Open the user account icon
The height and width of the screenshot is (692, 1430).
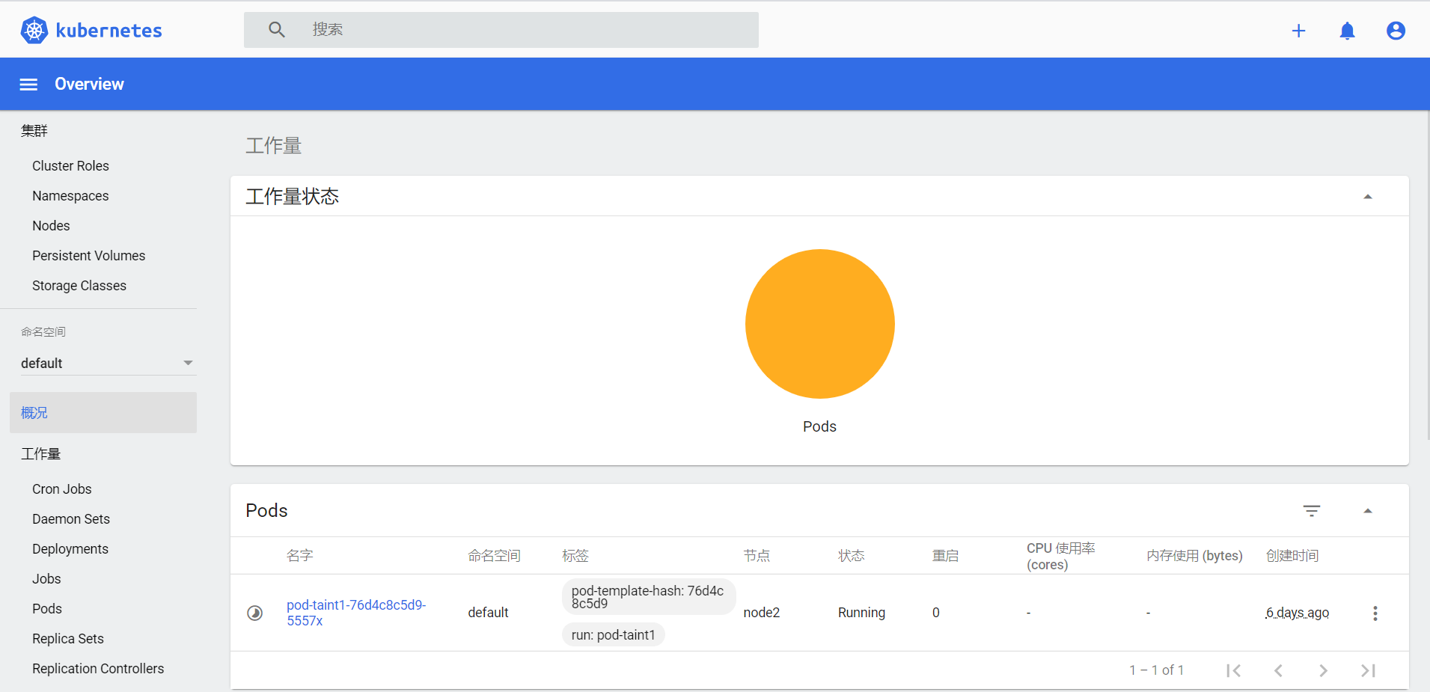point(1395,31)
